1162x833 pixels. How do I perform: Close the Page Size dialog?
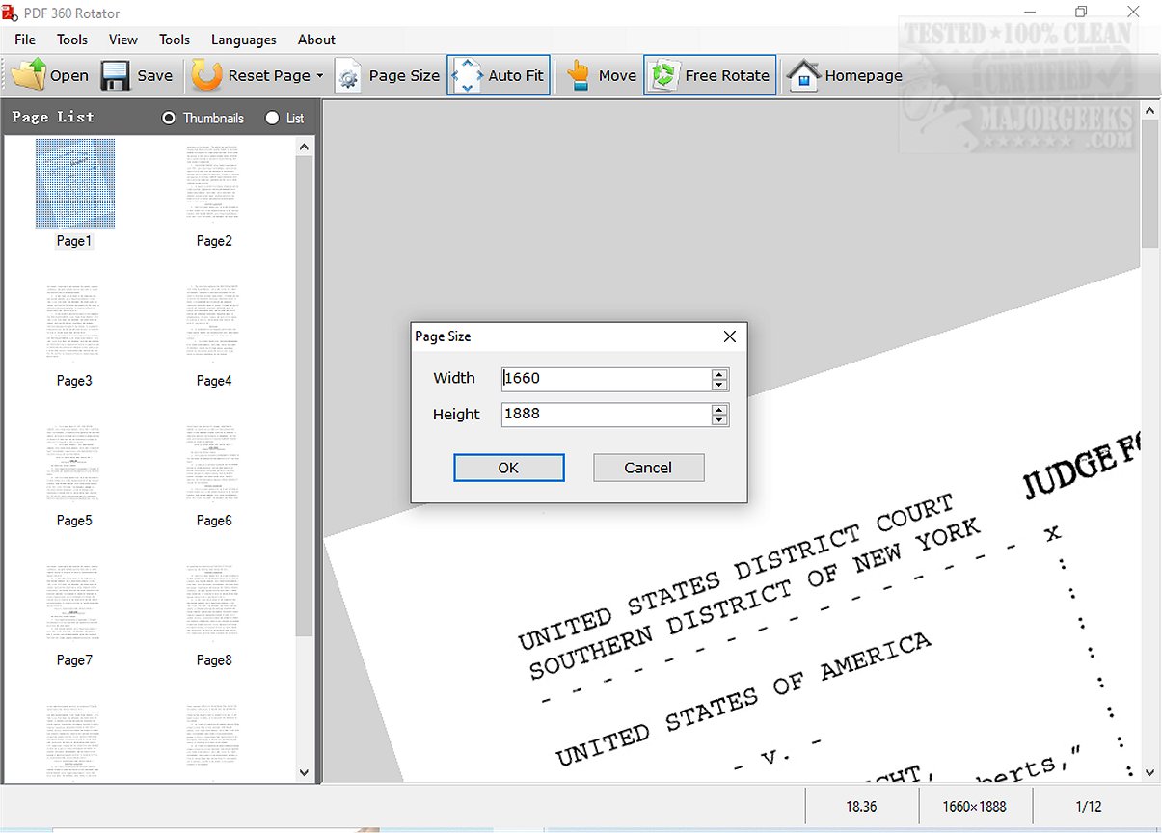[x=730, y=336]
